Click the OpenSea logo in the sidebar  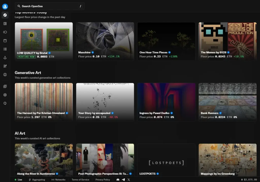[x=5, y=7]
